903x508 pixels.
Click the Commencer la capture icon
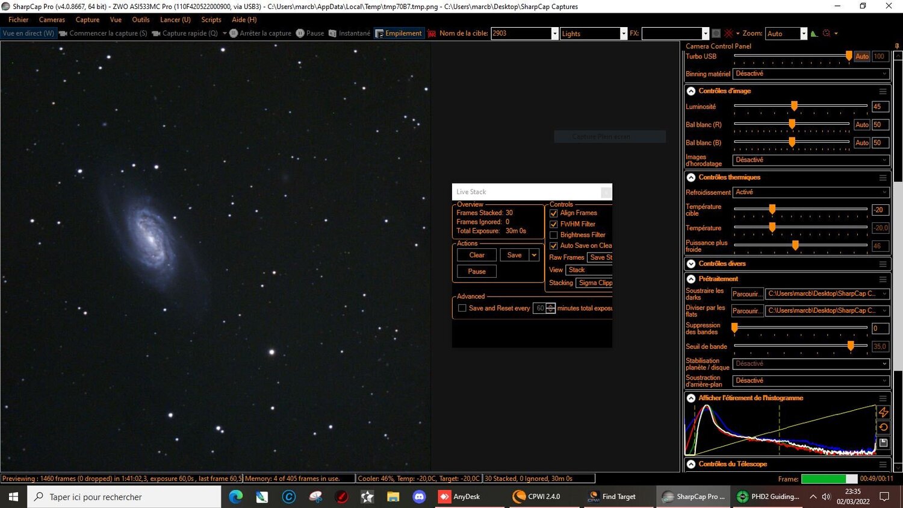tap(63, 33)
